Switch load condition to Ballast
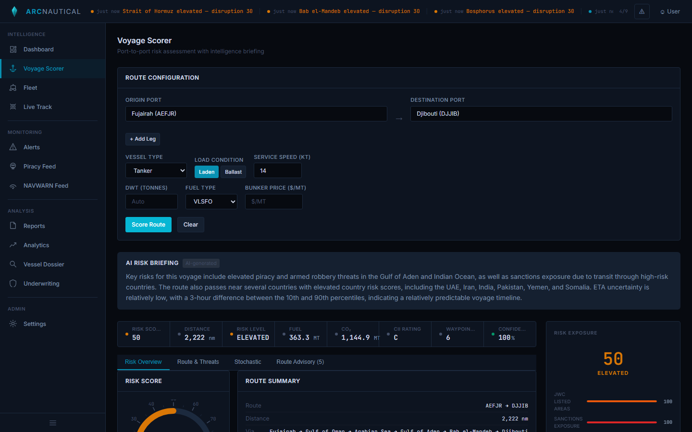Image resolution: width=692 pixels, height=432 pixels. pyautogui.click(x=233, y=171)
